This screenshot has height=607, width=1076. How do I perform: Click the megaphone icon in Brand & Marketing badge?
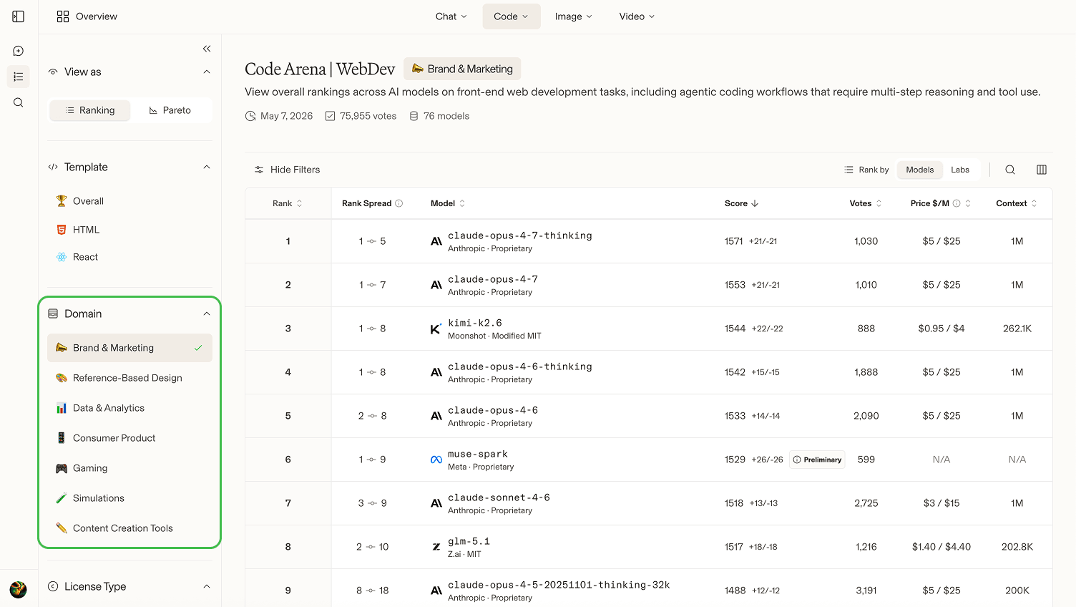pyautogui.click(x=418, y=69)
